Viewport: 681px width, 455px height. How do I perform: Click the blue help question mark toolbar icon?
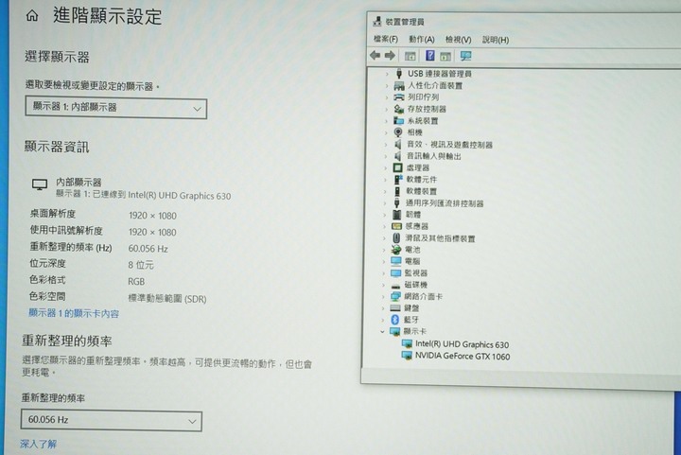pyautogui.click(x=430, y=55)
